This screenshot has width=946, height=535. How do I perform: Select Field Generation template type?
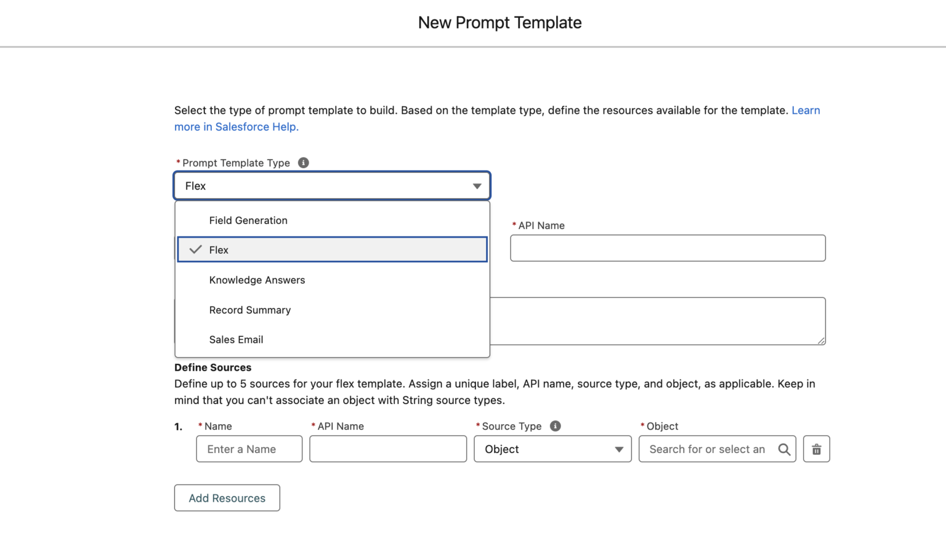(x=248, y=220)
